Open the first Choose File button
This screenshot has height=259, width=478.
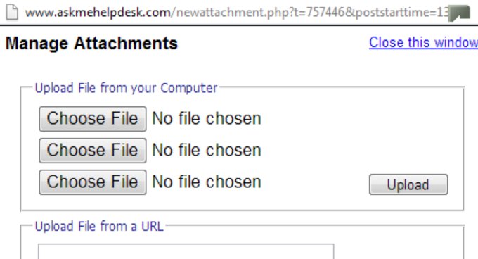93,119
